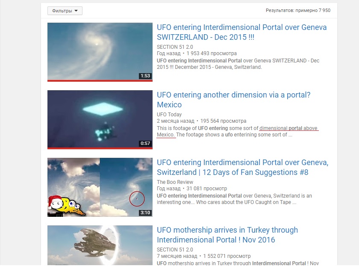Open the Mexico blue diamond UFO thumbnail
The width and height of the screenshot is (359, 266).
(x=100, y=119)
